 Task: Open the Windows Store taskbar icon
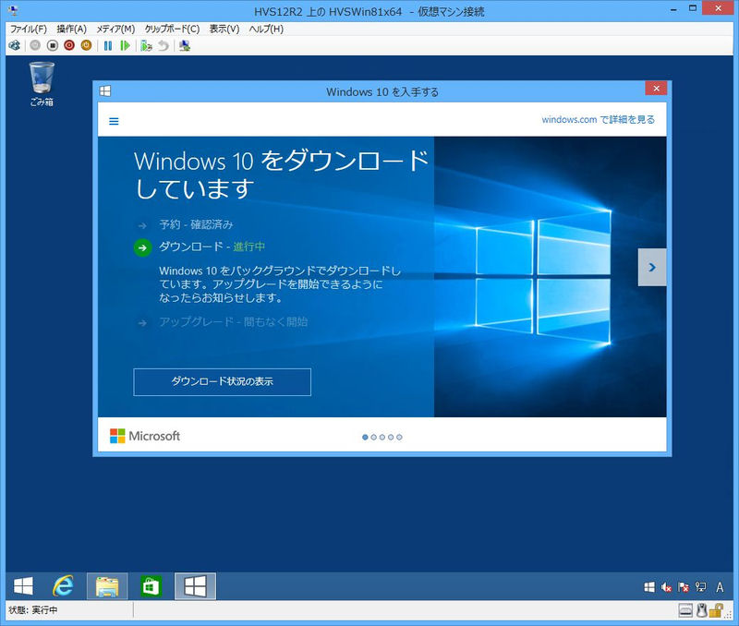point(151,586)
